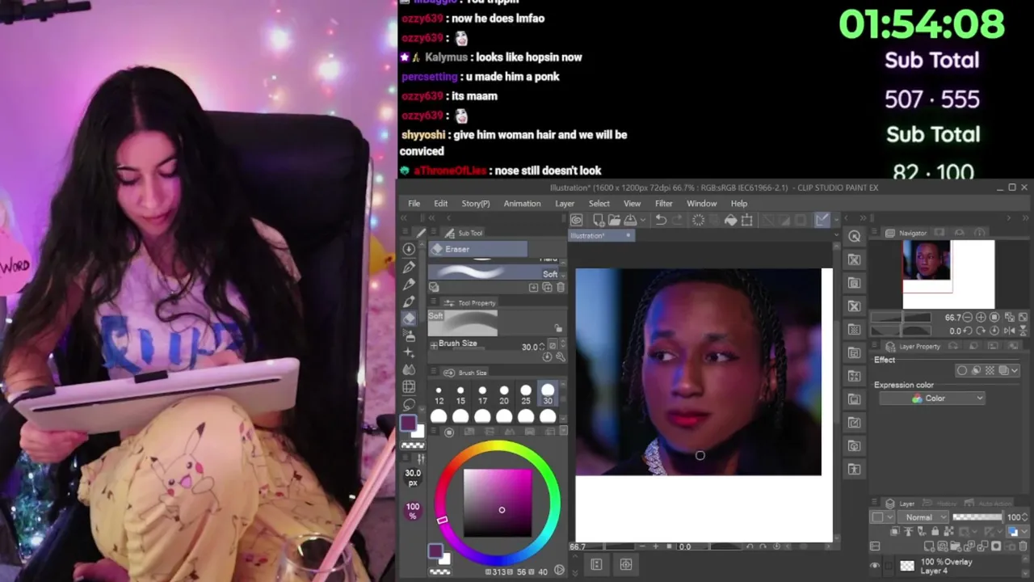Toggle brush size lock icon
1034x582 pixels.
pos(557,328)
